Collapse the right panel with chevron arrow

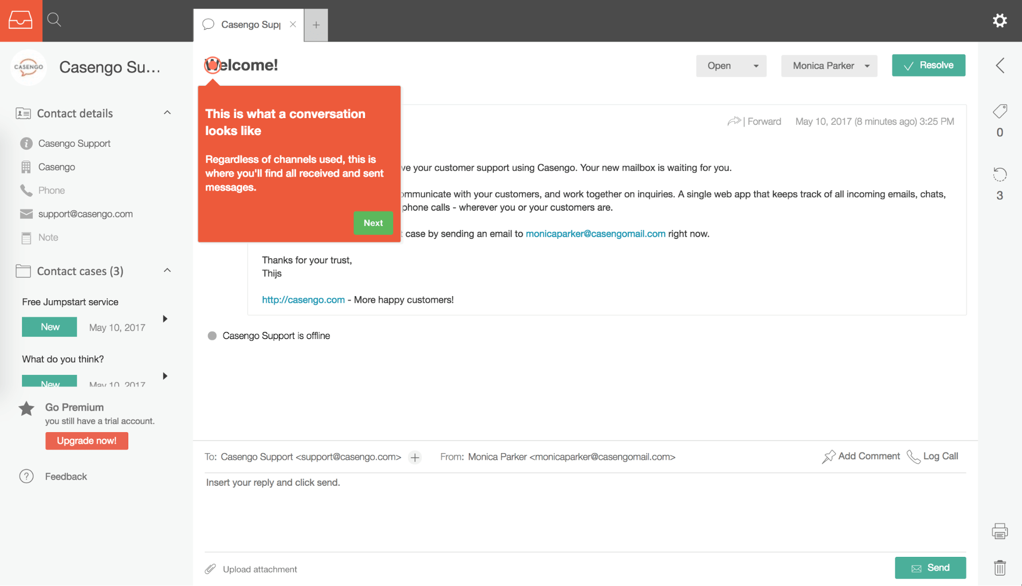tap(1000, 65)
